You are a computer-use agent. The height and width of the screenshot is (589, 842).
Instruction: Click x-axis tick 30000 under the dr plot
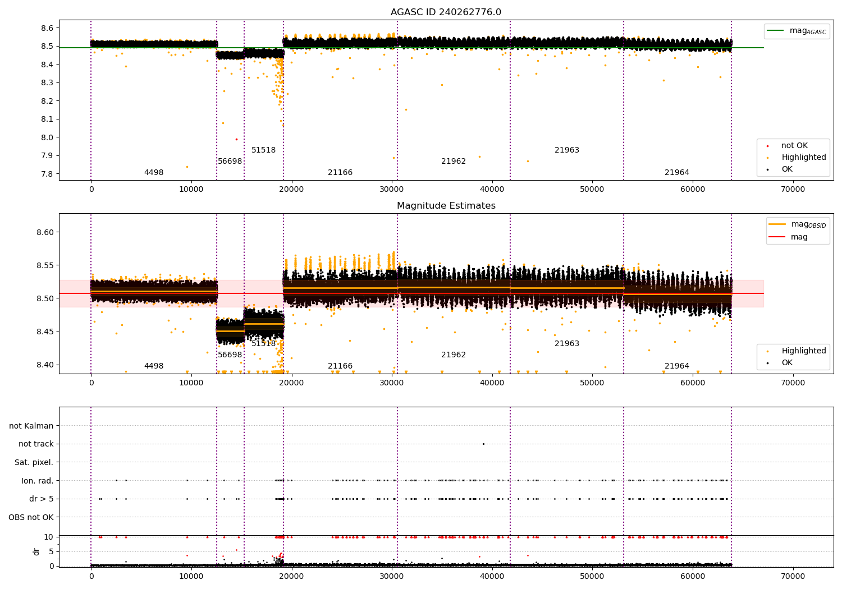(x=392, y=576)
